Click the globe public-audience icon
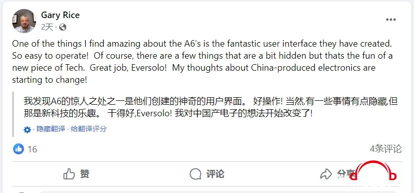The height and width of the screenshot is (193, 414). 63,27
